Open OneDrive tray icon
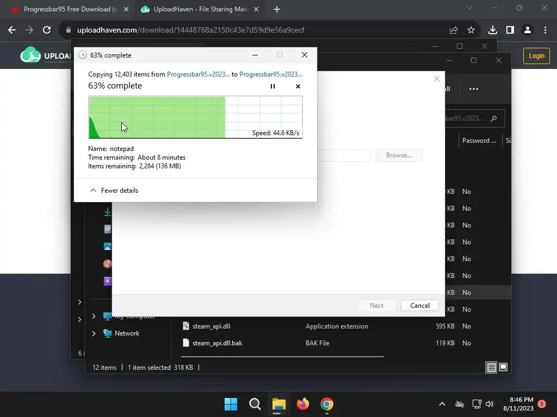This screenshot has height=417, width=557. pos(460,404)
